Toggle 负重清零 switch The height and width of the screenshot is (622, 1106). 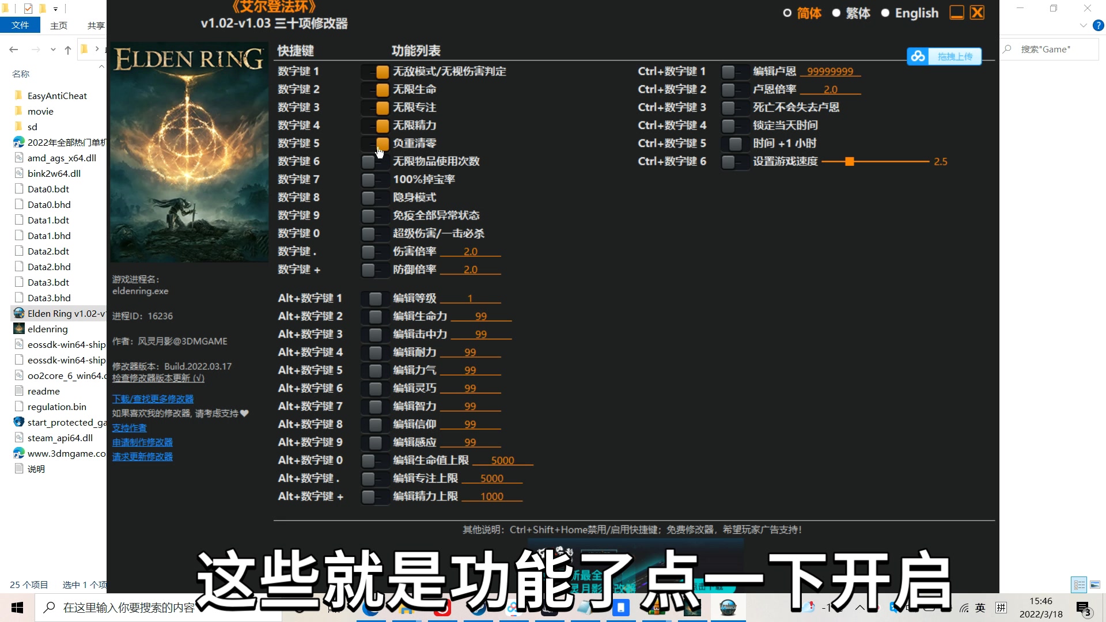pos(375,143)
